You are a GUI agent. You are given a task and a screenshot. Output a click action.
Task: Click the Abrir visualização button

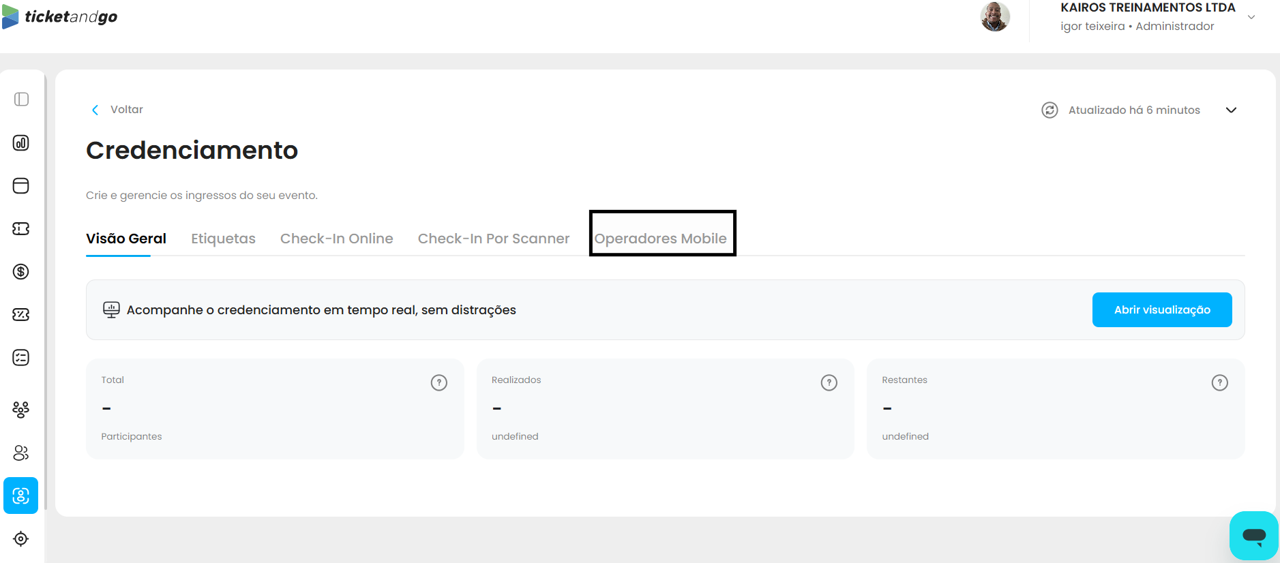[x=1162, y=309]
